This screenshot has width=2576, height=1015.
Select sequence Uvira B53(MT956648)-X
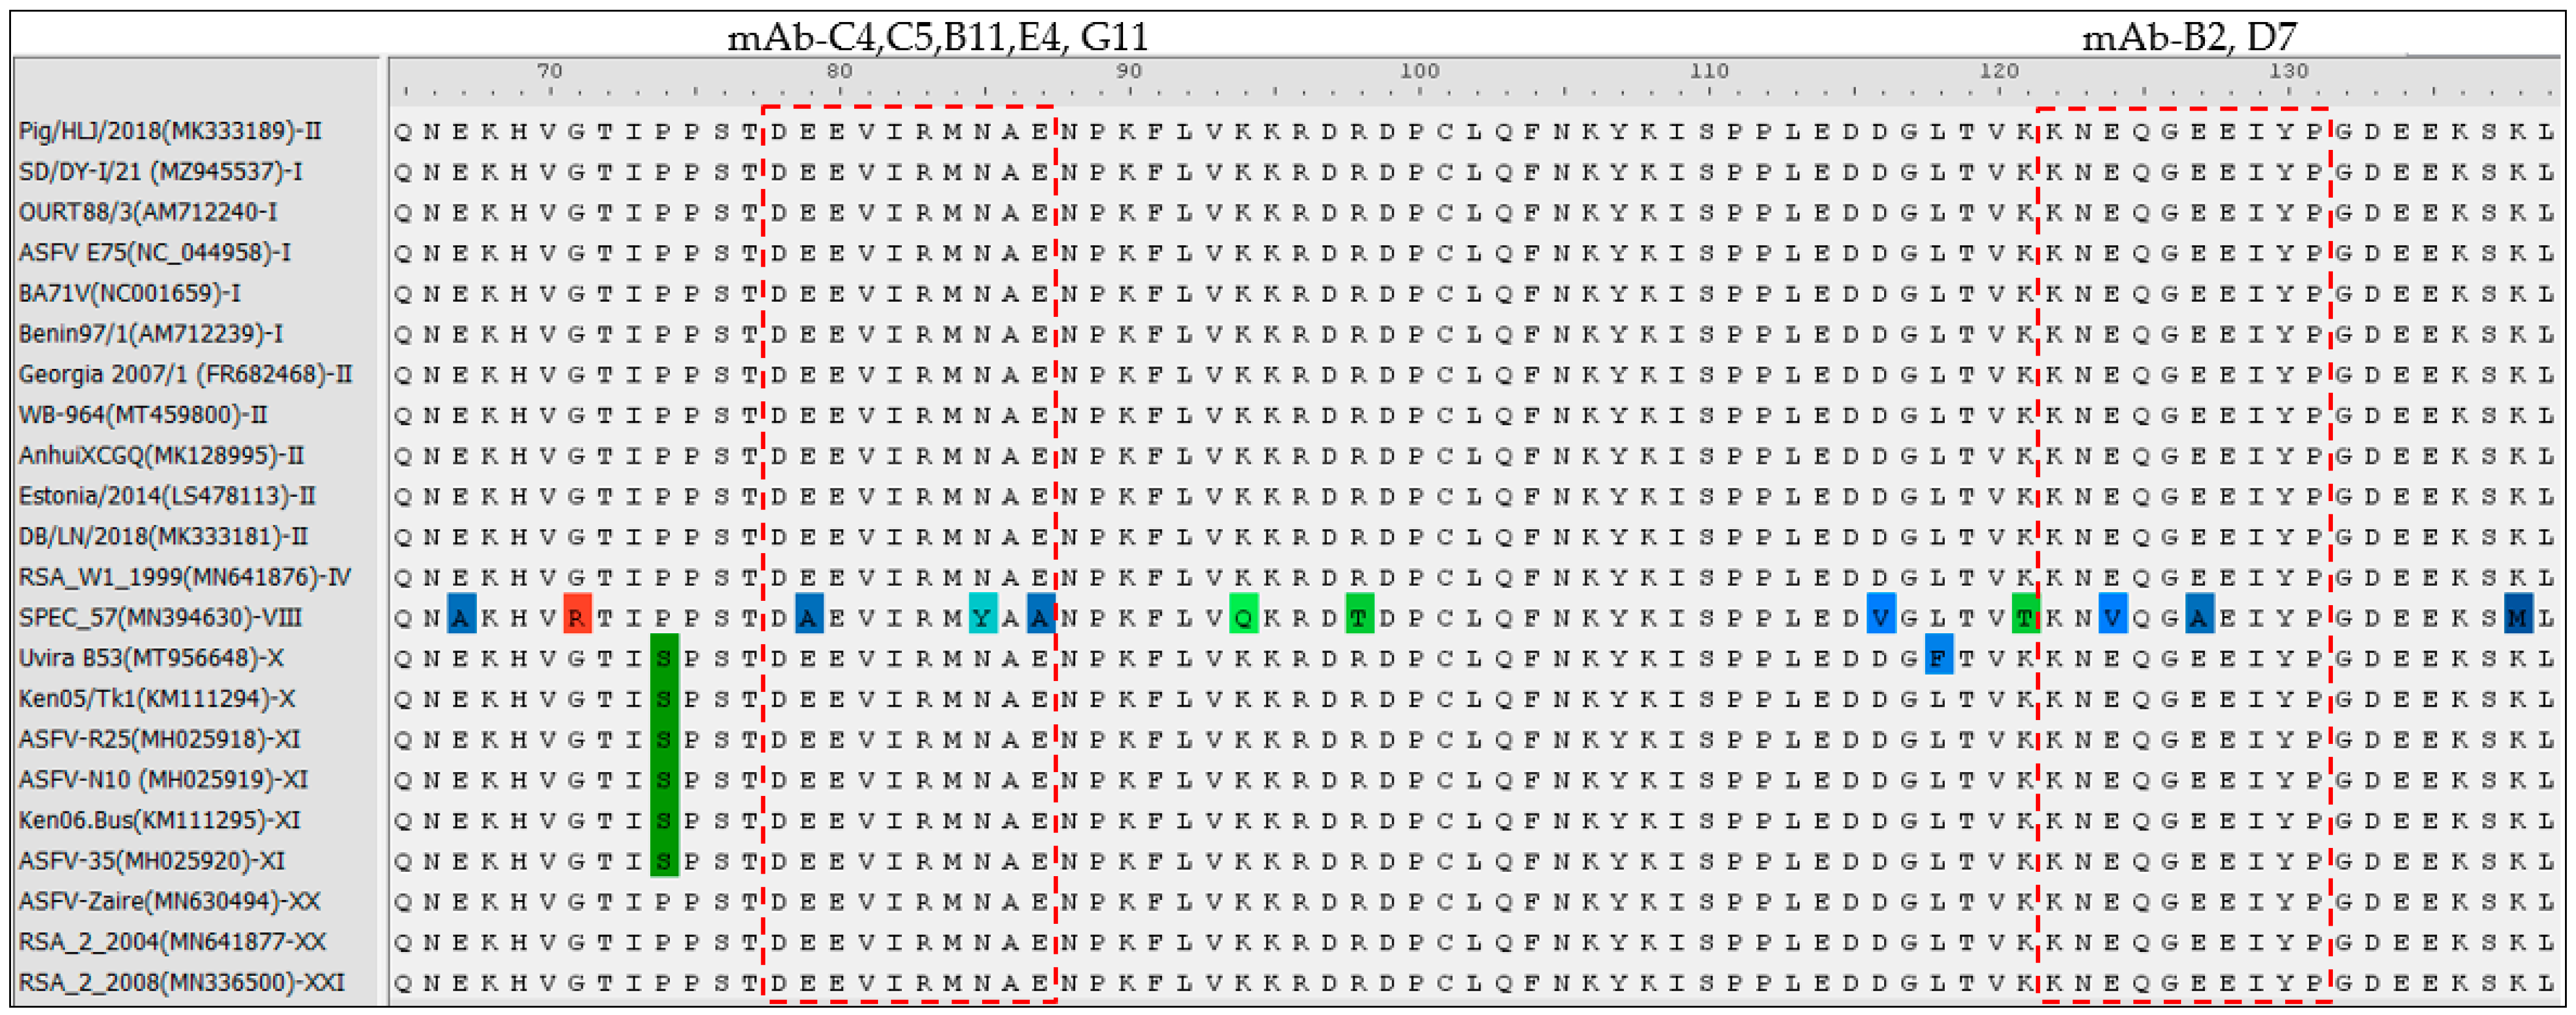pyautogui.click(x=151, y=658)
